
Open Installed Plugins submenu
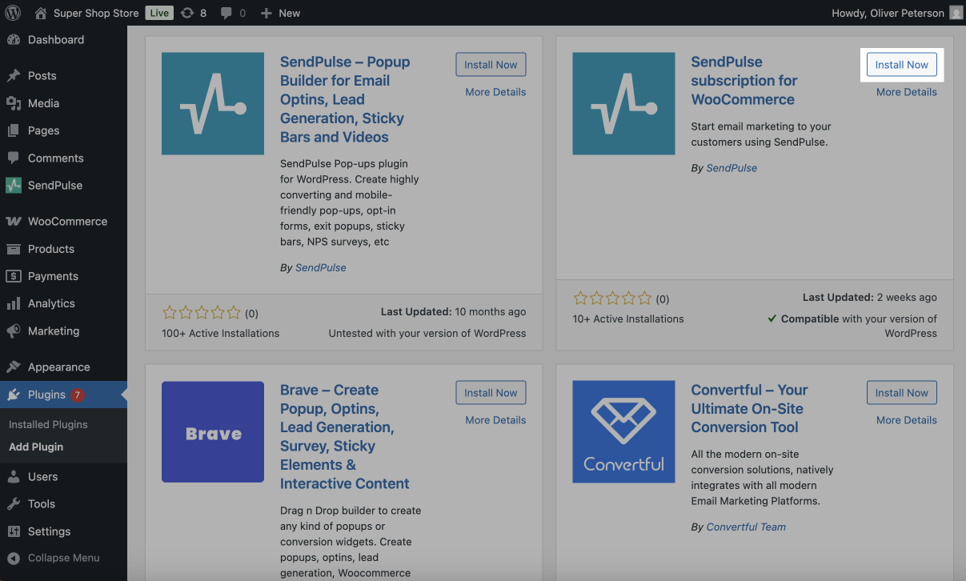point(48,424)
